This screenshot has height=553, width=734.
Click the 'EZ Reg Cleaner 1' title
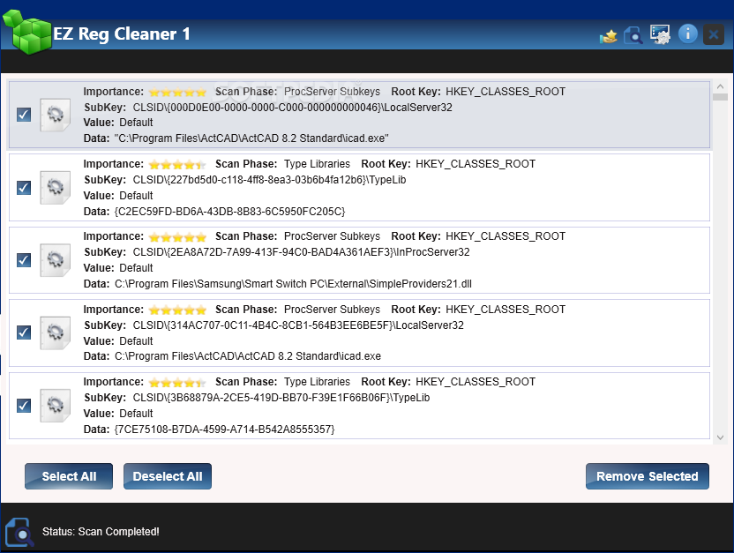pos(122,34)
